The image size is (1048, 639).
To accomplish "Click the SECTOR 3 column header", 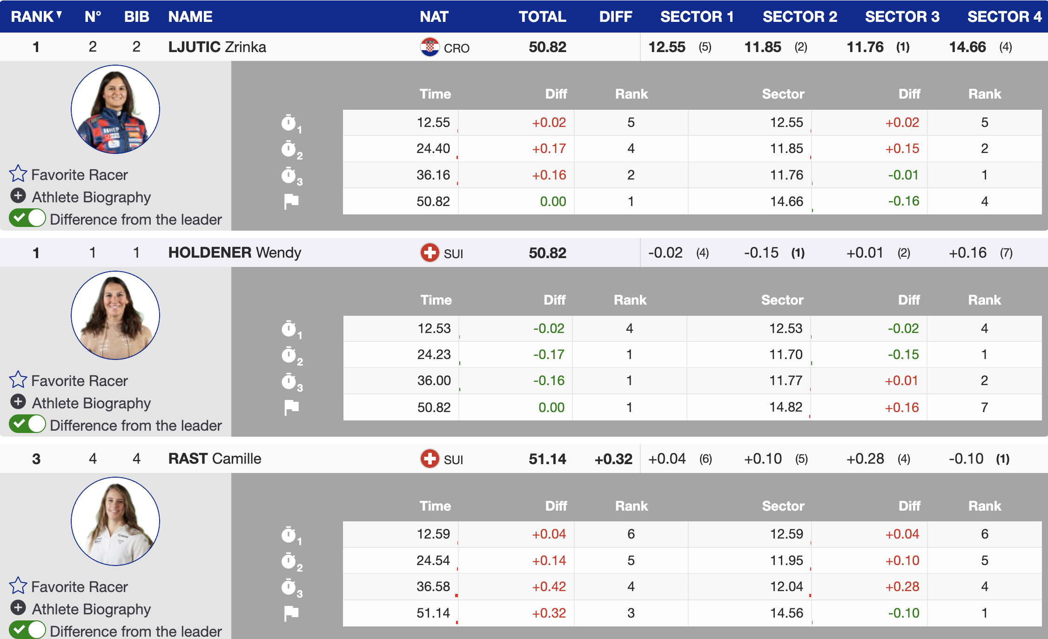I will (x=902, y=17).
